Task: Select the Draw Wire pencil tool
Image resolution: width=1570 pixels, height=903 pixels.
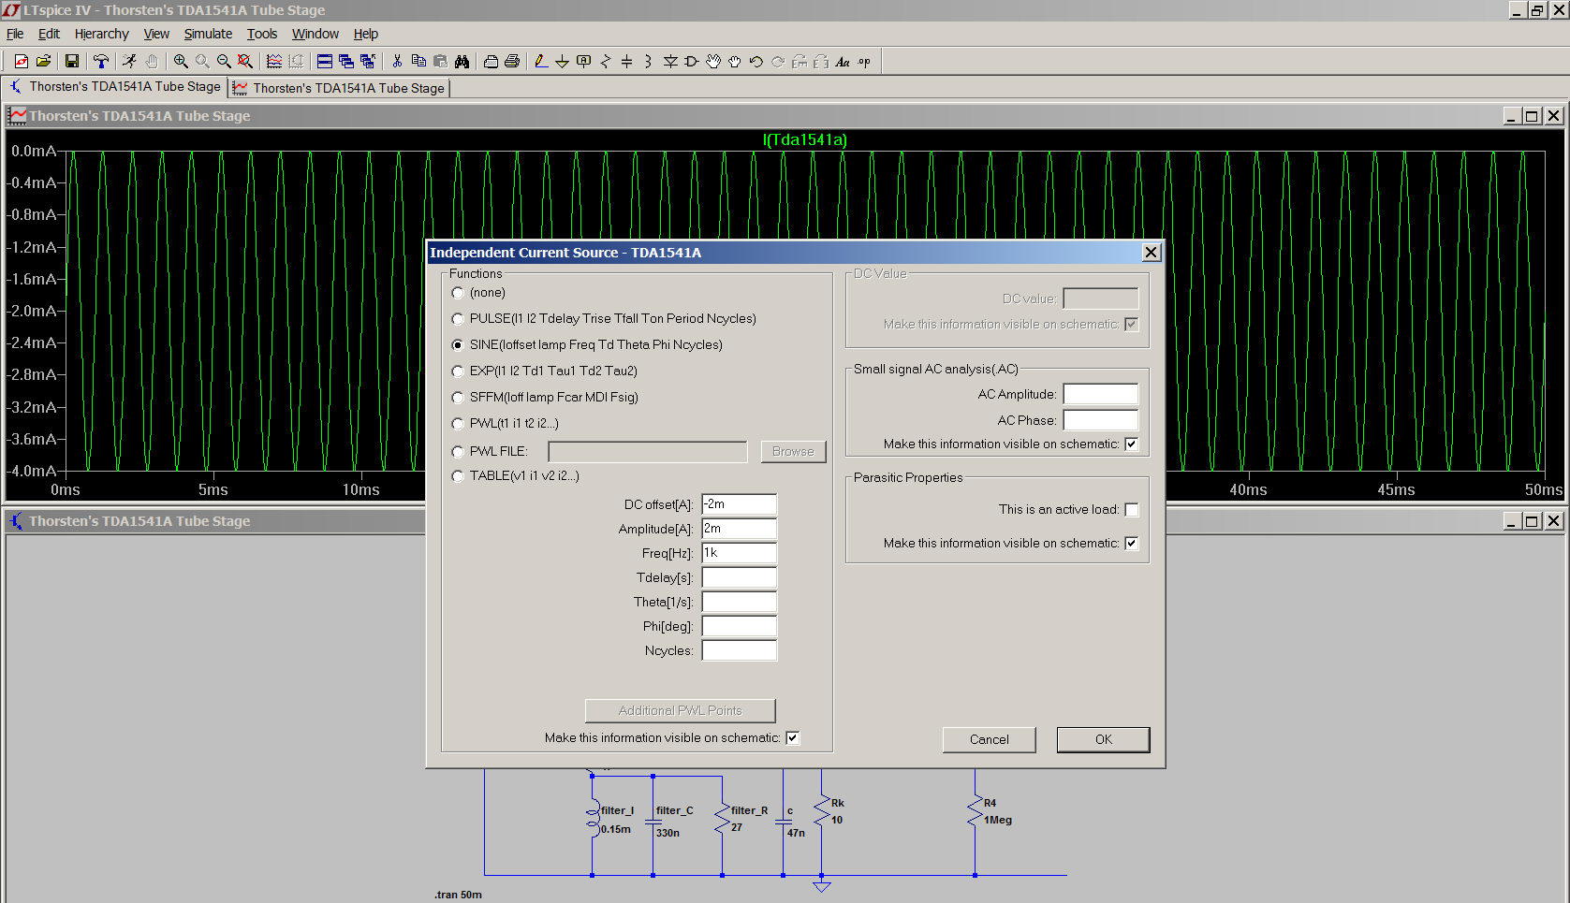Action: [540, 62]
